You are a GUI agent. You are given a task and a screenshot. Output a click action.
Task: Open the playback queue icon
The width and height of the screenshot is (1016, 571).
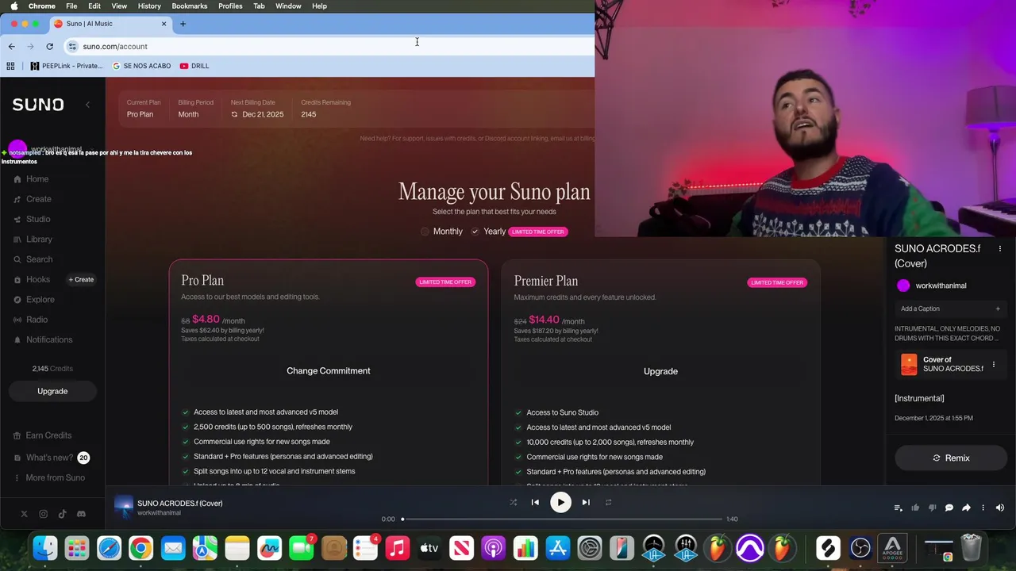(898, 508)
